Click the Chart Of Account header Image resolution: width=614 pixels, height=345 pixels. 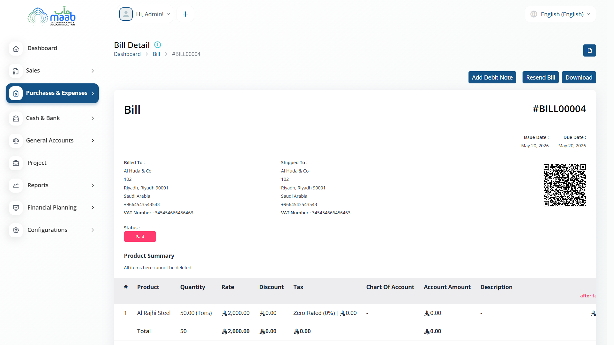[x=390, y=287]
